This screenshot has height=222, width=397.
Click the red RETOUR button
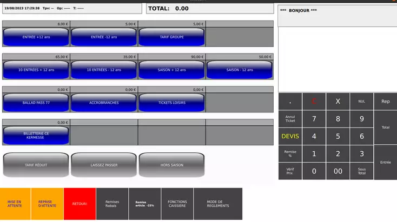click(x=80, y=204)
